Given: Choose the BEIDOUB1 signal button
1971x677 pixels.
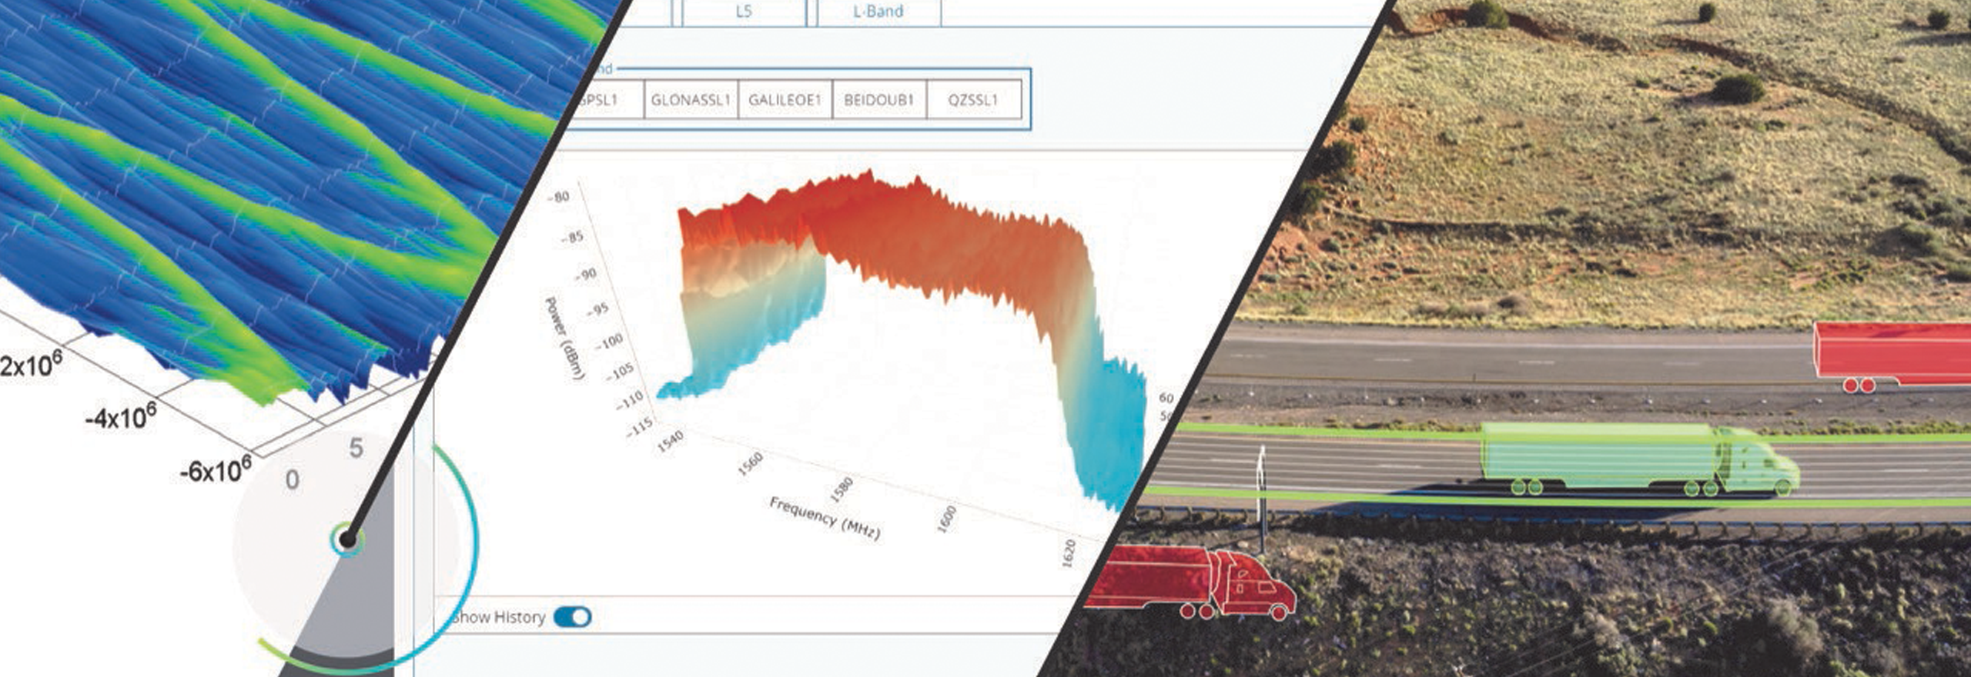Looking at the screenshot, I should 879,100.
